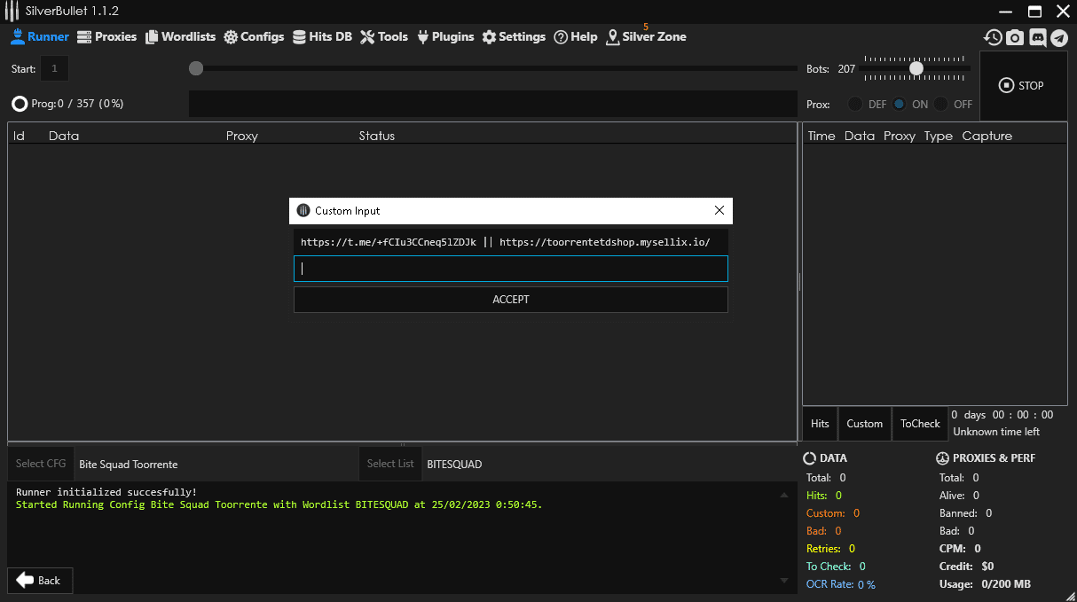Switch to the Wordlists tab

tap(181, 37)
